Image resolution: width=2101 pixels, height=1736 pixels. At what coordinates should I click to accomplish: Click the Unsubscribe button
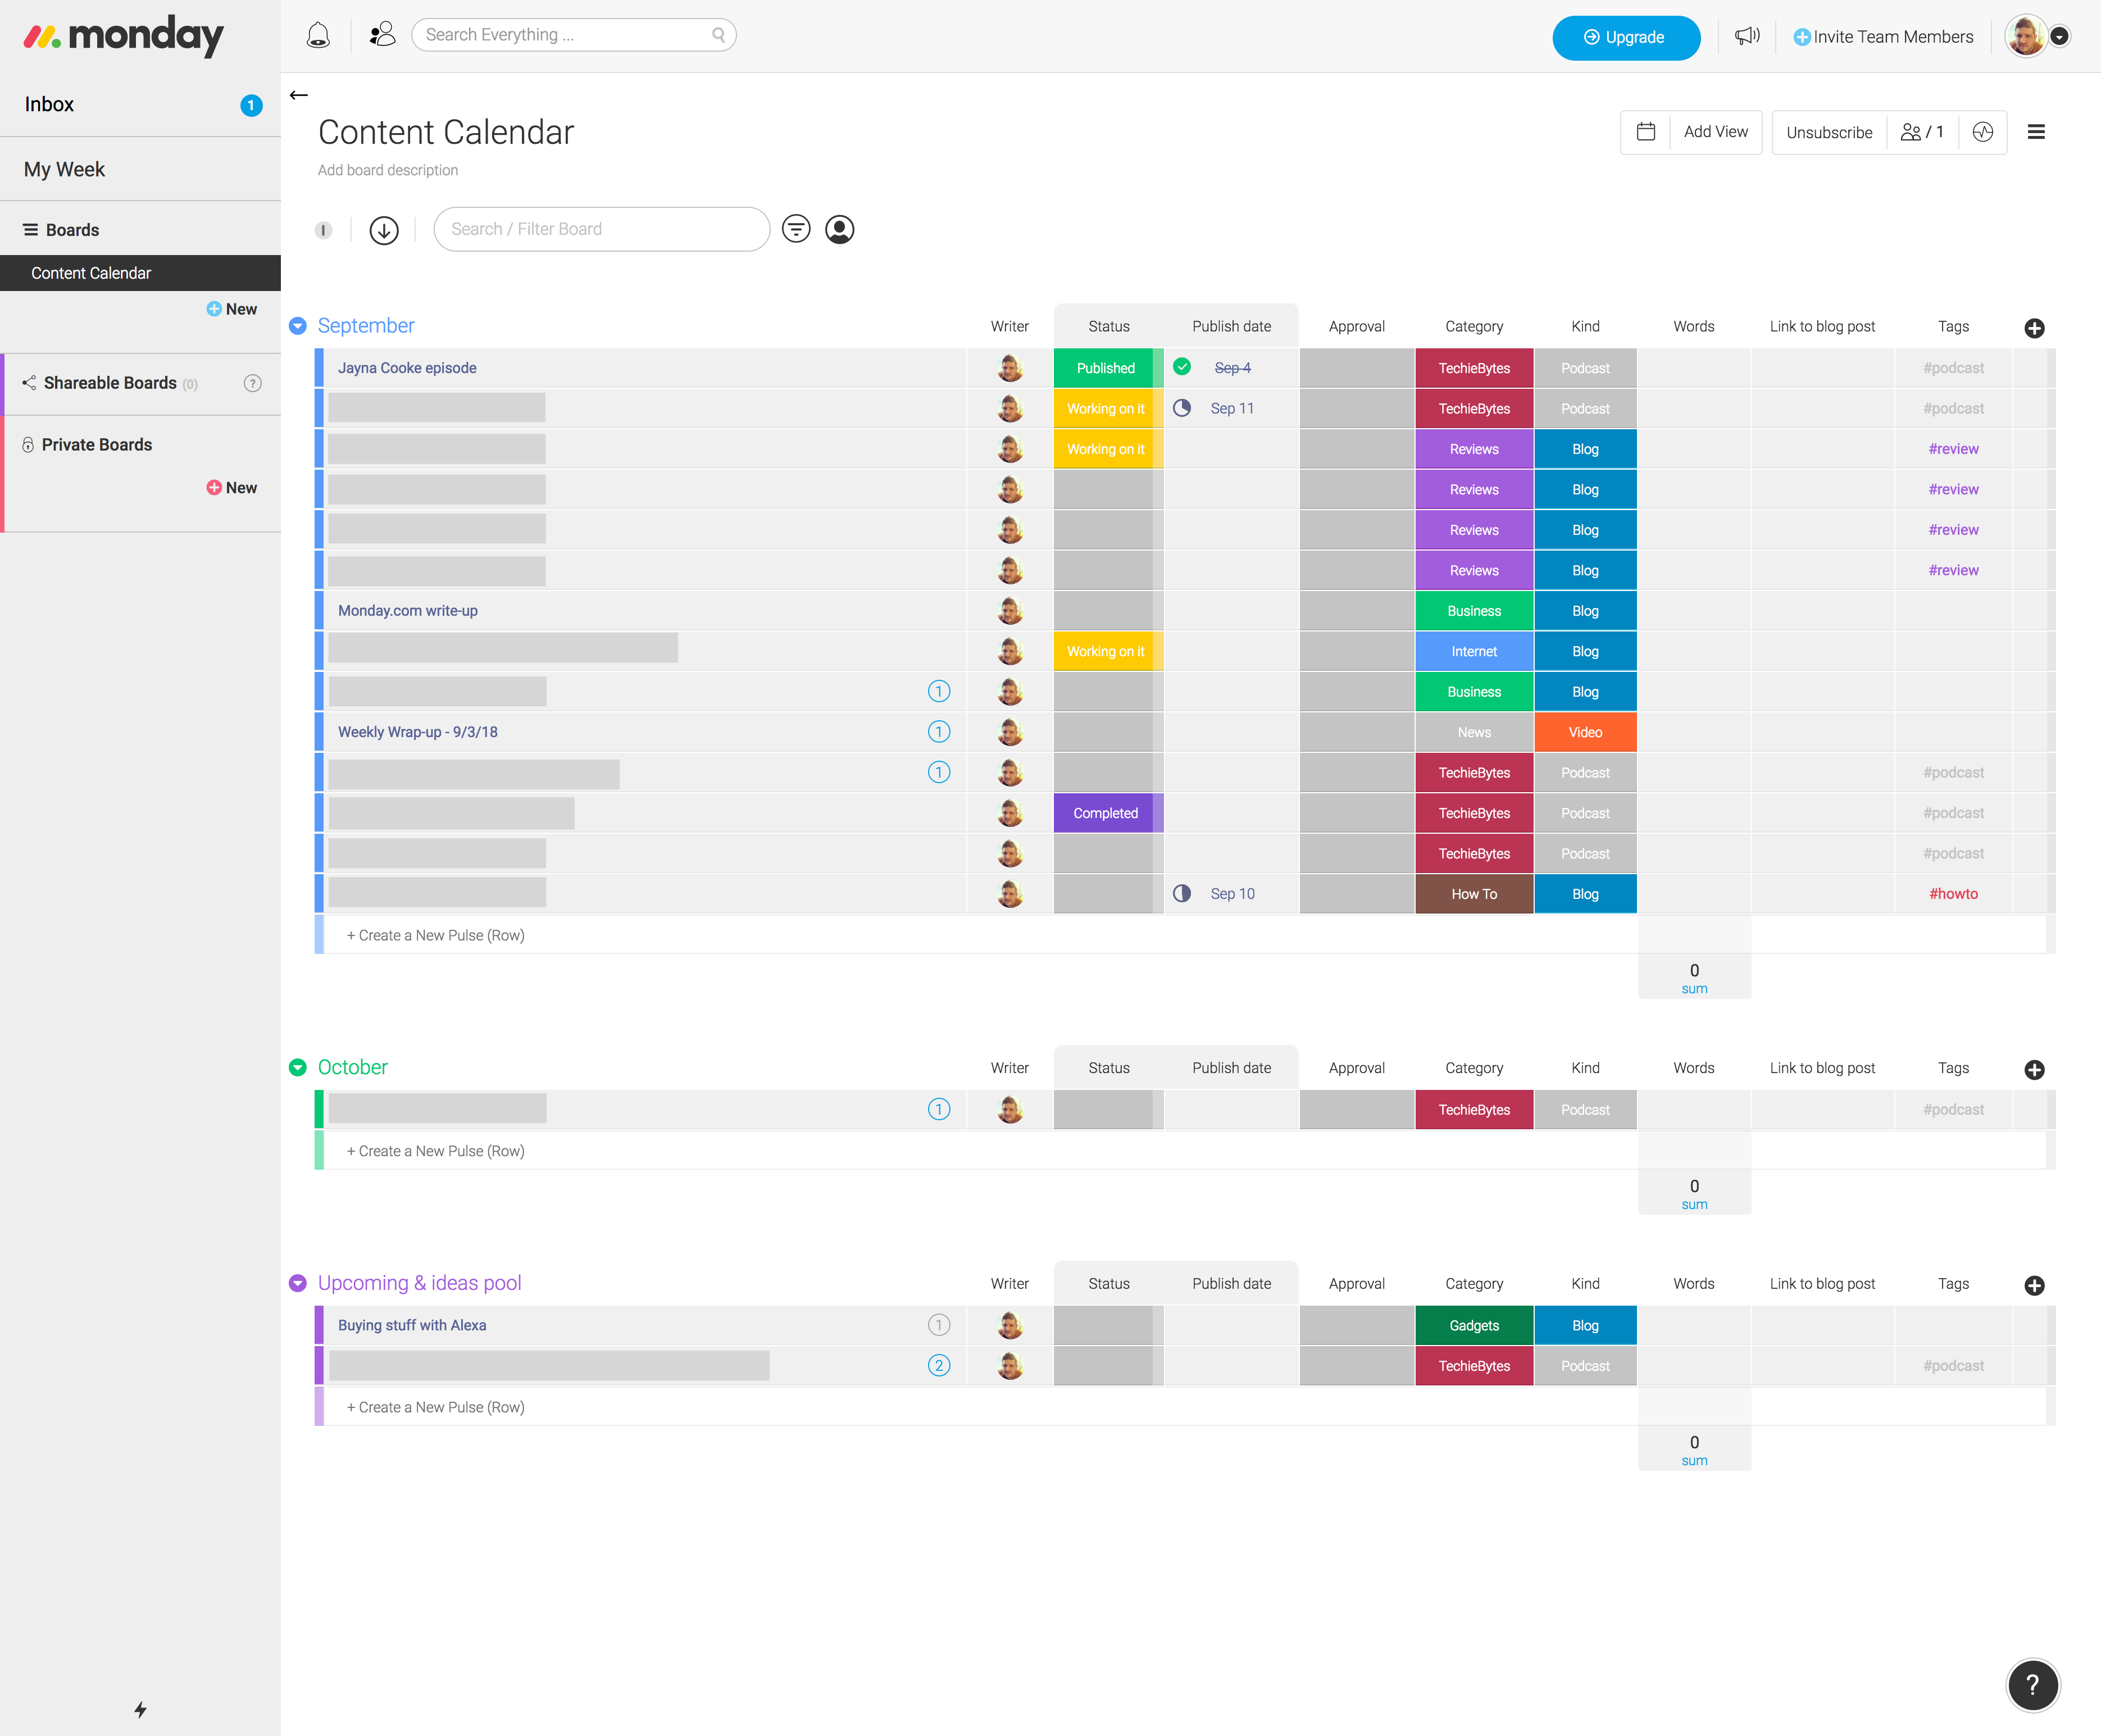(x=1829, y=132)
